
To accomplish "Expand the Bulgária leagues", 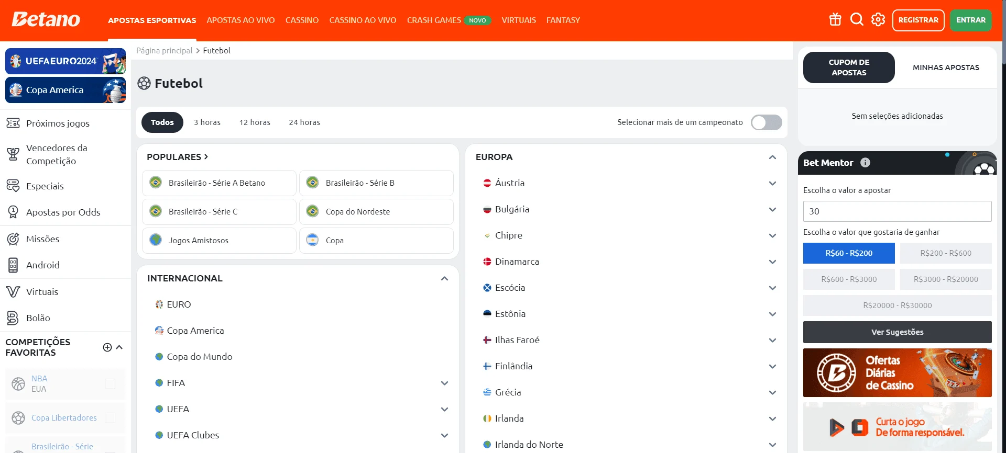I will point(772,209).
